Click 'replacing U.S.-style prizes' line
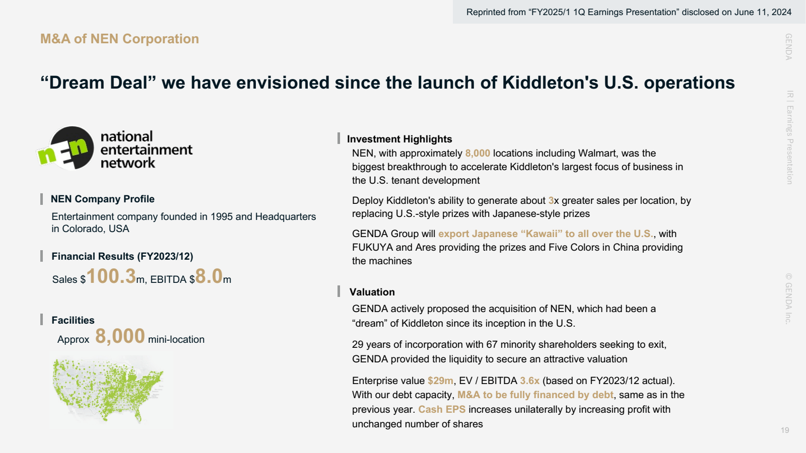The height and width of the screenshot is (453, 806). click(471, 213)
